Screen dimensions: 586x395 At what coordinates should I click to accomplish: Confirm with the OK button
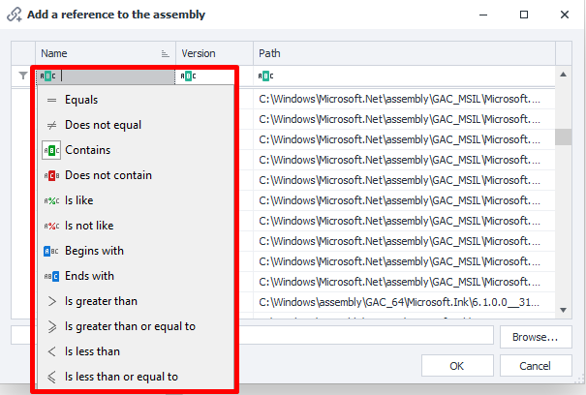(457, 367)
